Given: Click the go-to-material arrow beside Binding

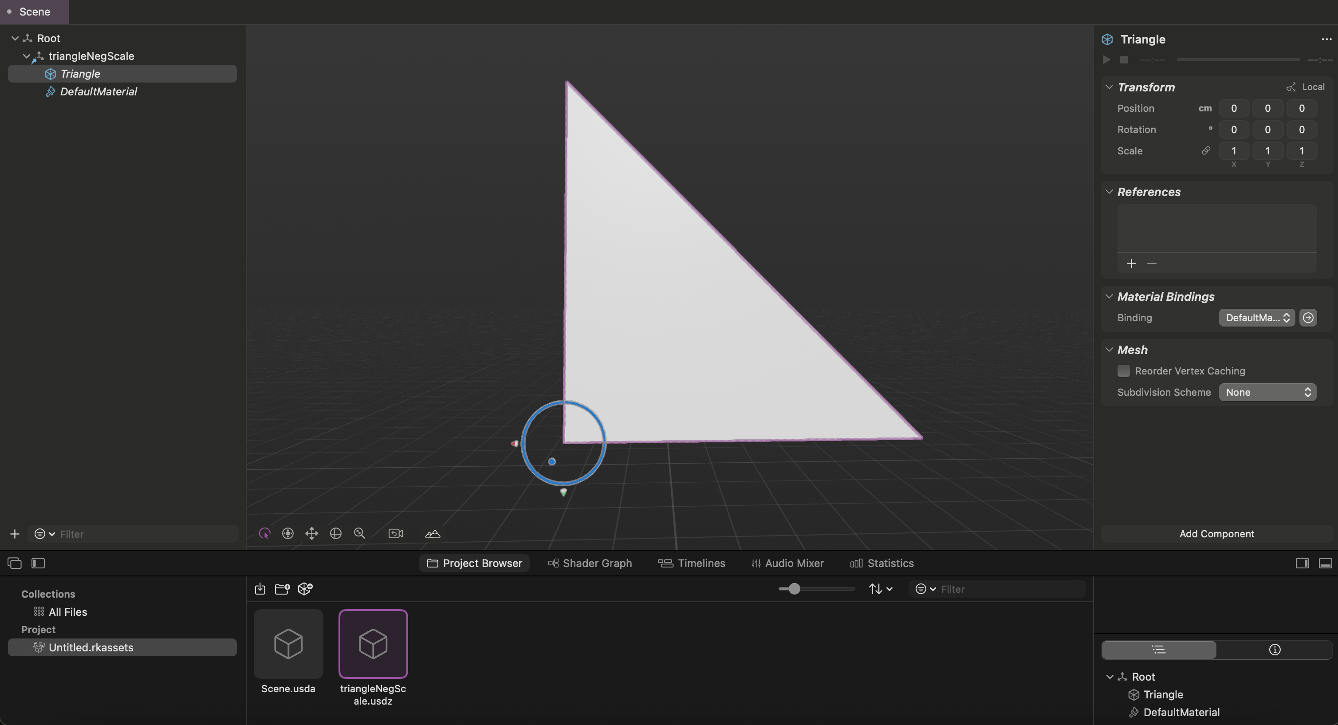Looking at the screenshot, I should 1308,317.
